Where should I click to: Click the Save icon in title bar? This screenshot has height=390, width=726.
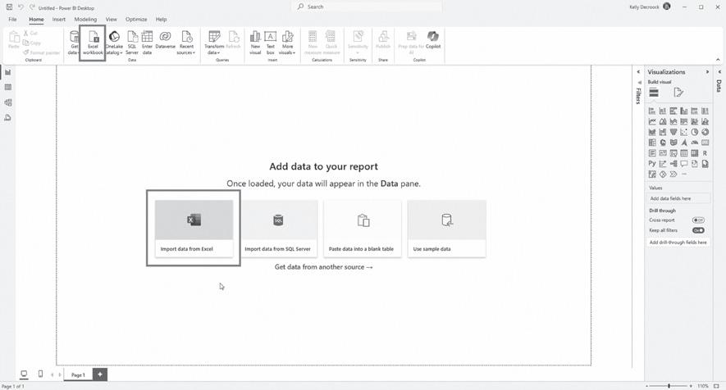(x=9, y=7)
